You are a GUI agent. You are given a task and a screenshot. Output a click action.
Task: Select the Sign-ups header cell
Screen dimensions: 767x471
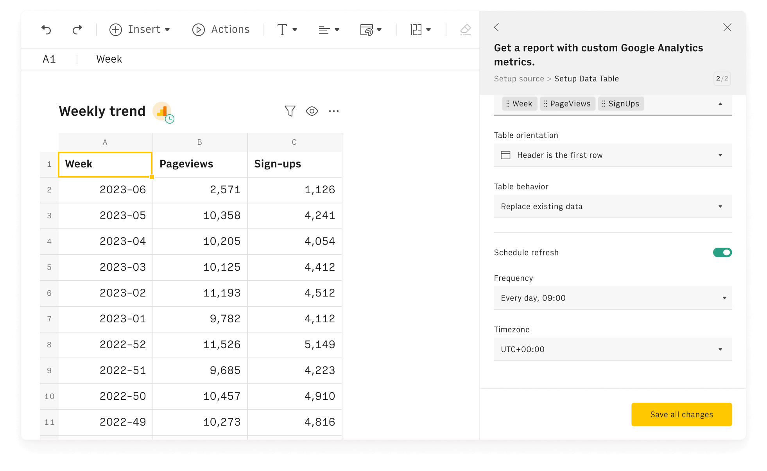pos(294,164)
